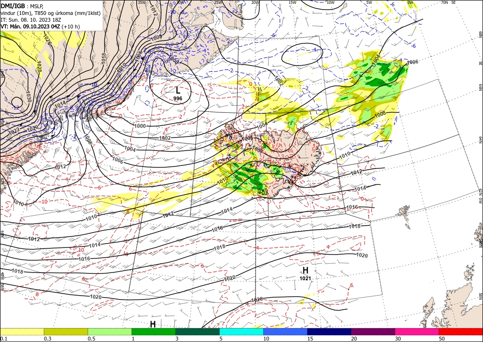
Task: Click the '25W' longitude label
Action: pyautogui.click(x=217, y=2)
